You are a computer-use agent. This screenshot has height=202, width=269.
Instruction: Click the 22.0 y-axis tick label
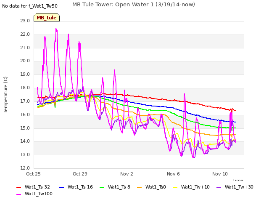tap(25, 35)
